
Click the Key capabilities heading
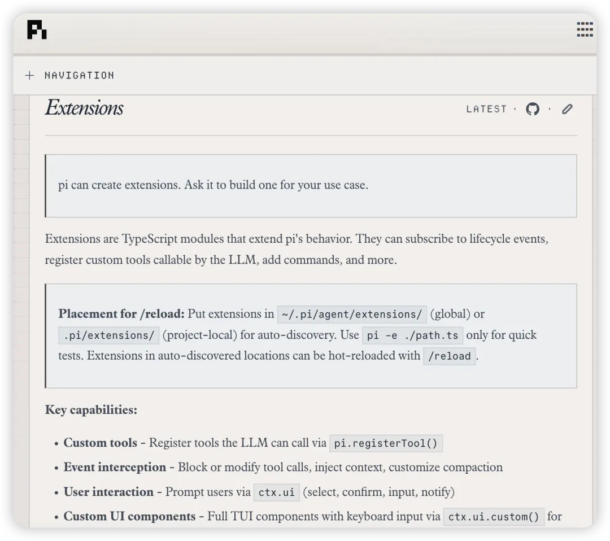(x=91, y=410)
